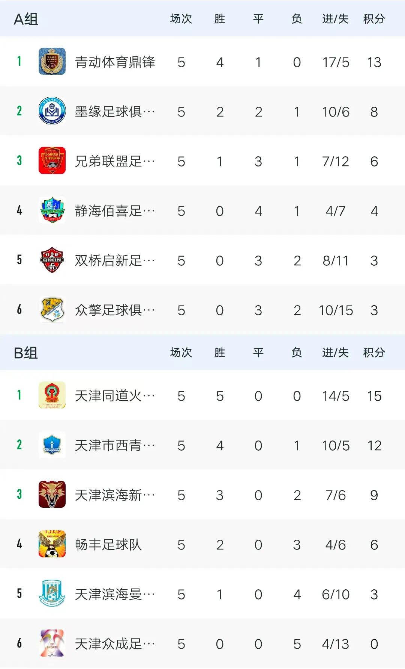Select the 静海佰喜 green shield logo

(52, 210)
